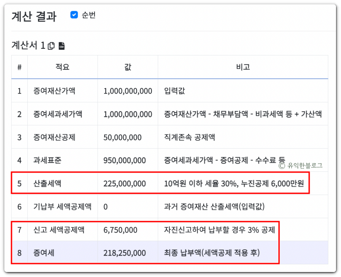
Task: Select the 적요 column header
Action: tap(62, 67)
